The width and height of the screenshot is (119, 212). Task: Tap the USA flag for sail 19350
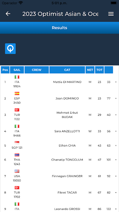(17, 171)
